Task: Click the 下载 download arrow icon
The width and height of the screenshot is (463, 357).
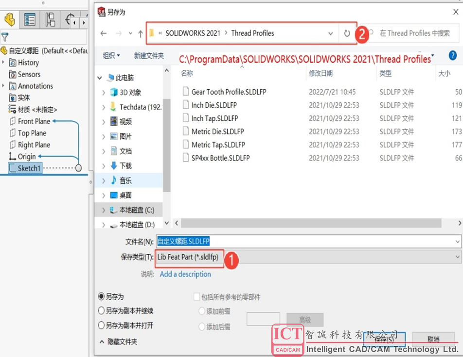Action: (x=114, y=165)
